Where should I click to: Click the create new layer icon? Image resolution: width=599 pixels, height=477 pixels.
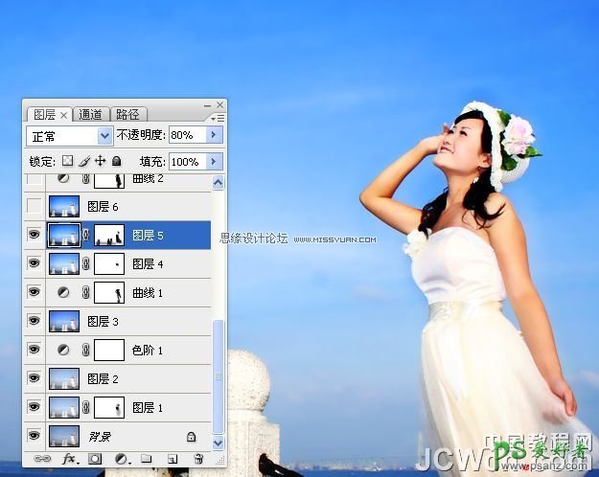(x=173, y=459)
